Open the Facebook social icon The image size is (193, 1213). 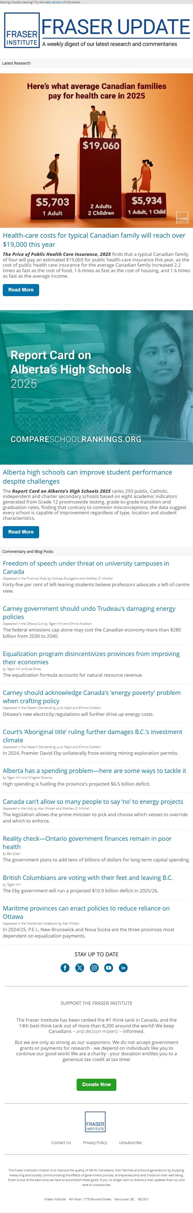click(x=65, y=968)
